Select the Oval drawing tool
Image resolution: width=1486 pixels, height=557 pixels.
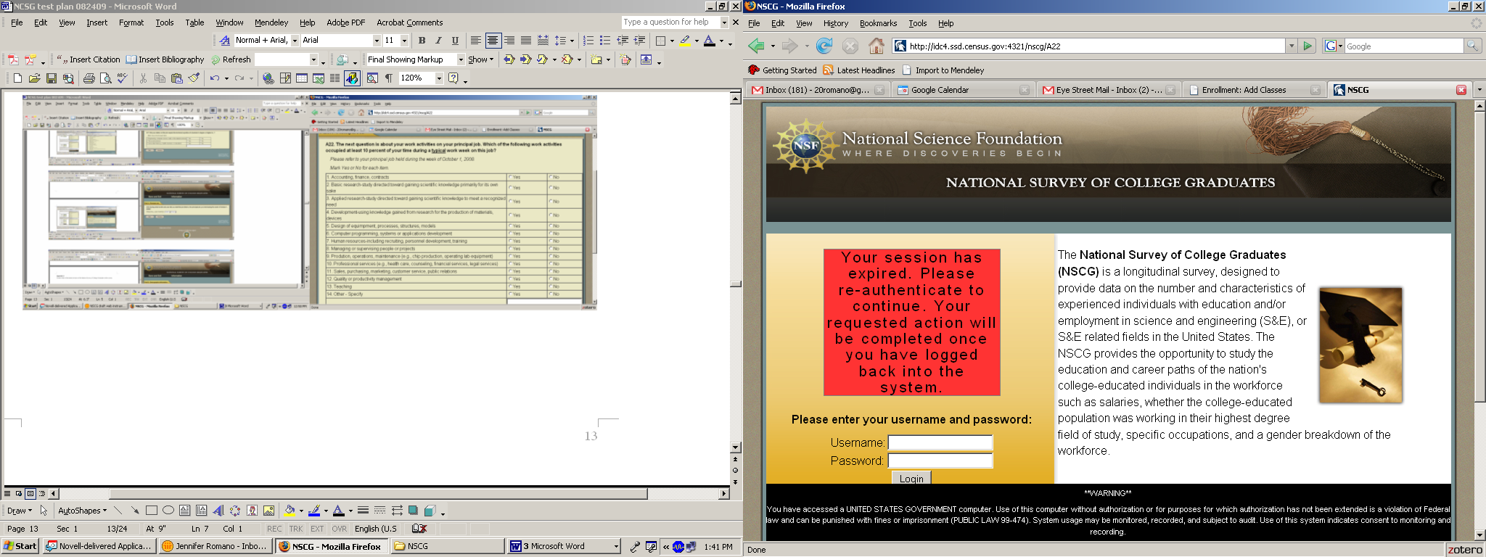pos(168,511)
